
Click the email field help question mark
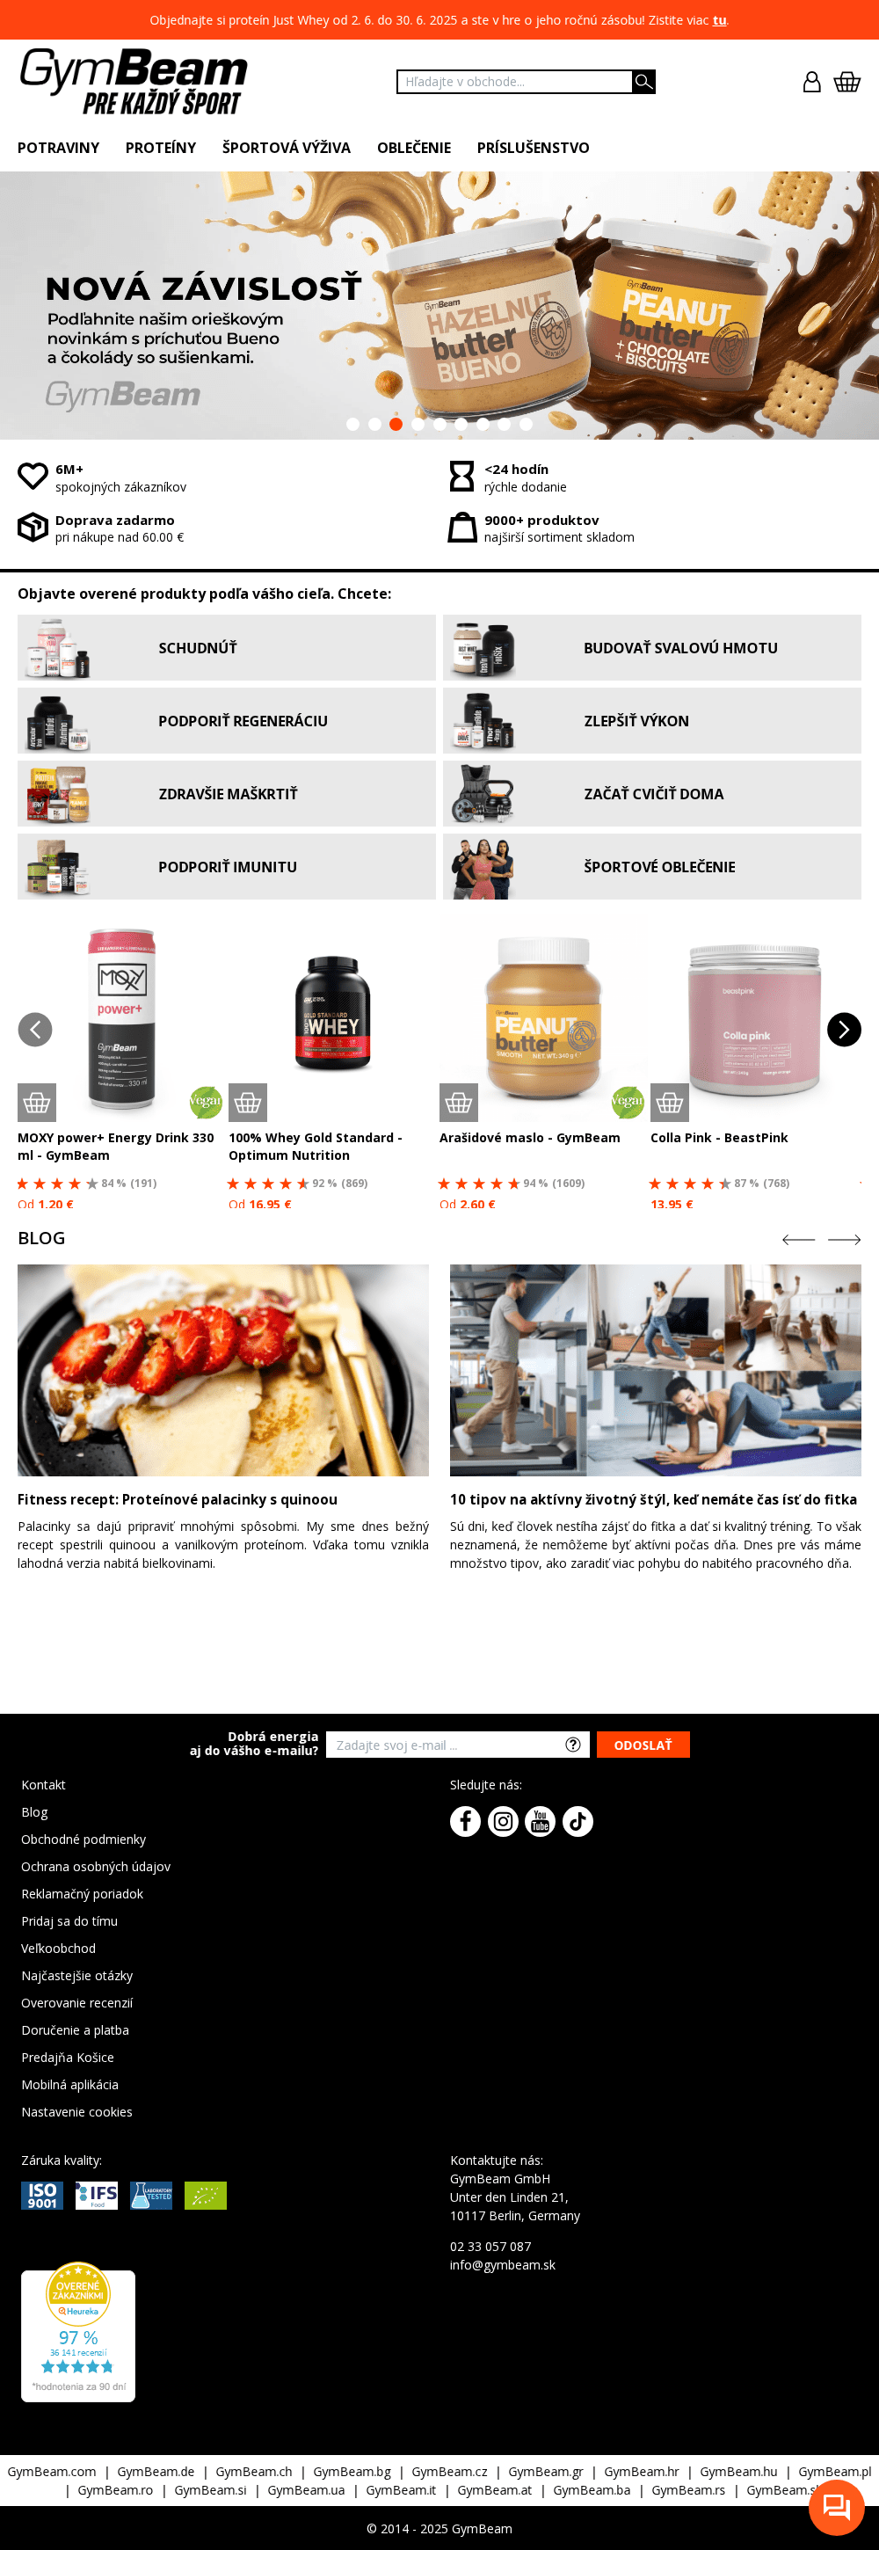click(x=573, y=1745)
